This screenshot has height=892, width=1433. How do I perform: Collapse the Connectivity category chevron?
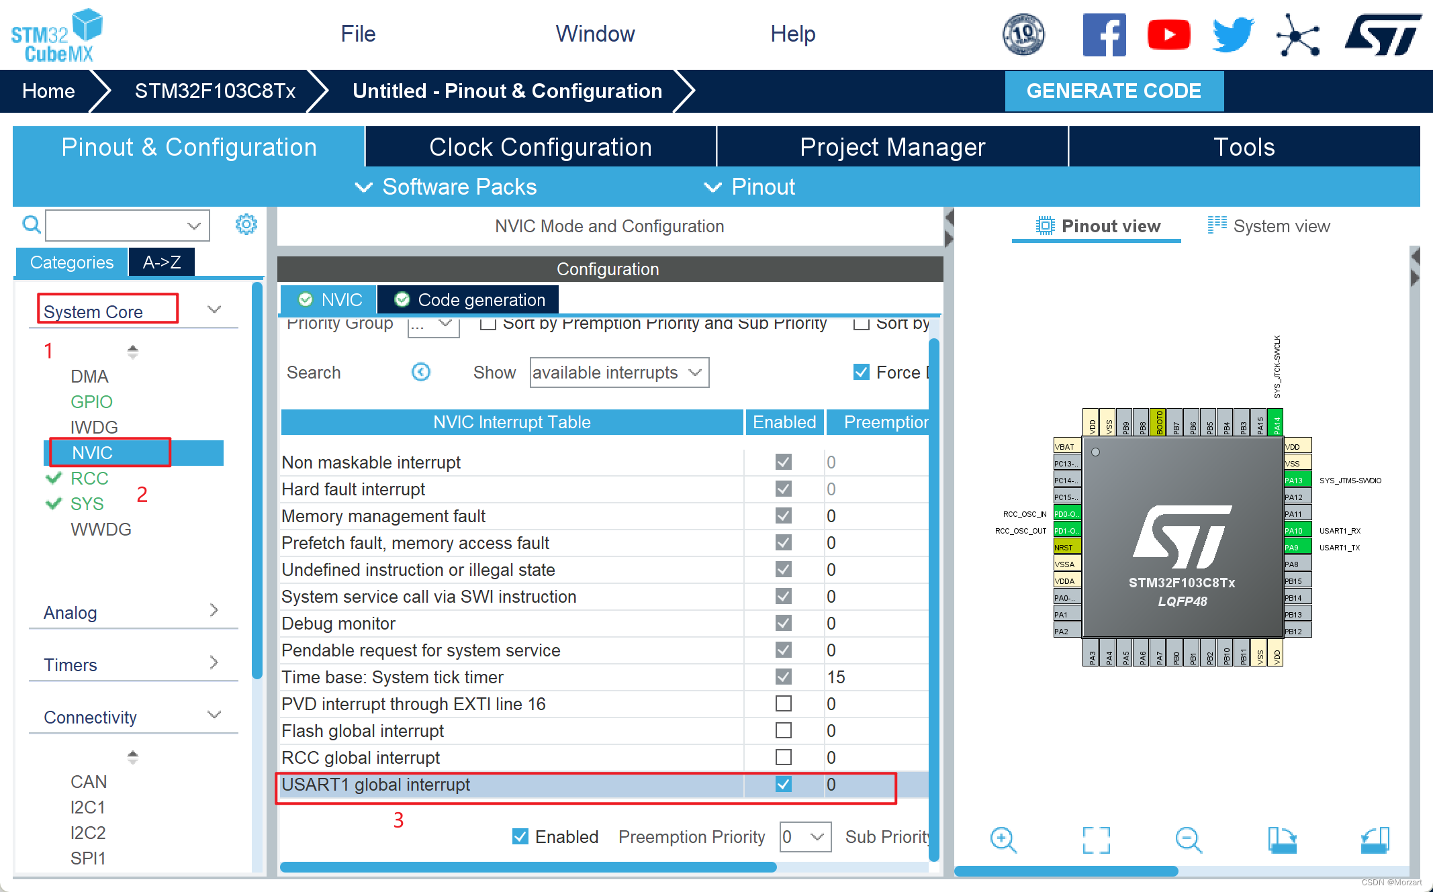tap(214, 715)
